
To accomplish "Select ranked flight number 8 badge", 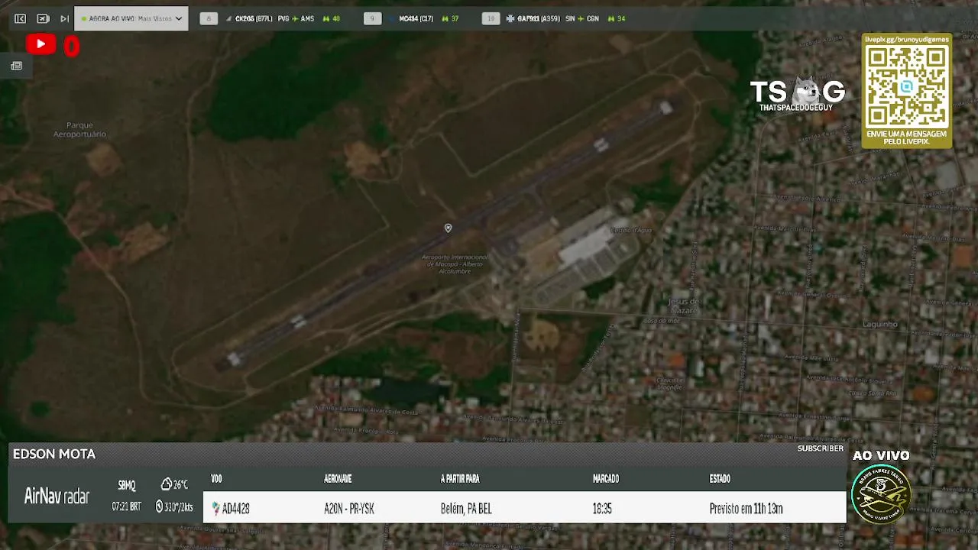I will (x=209, y=18).
